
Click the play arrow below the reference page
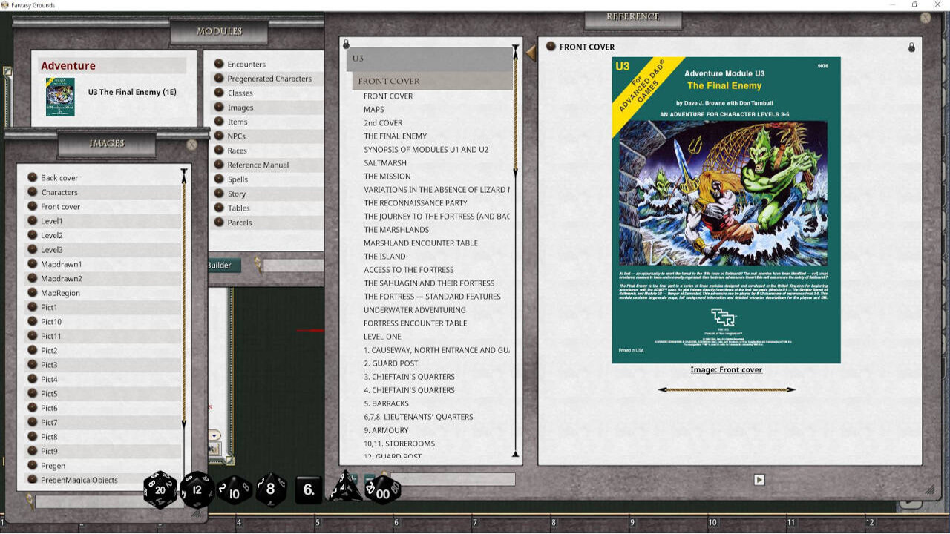click(759, 480)
